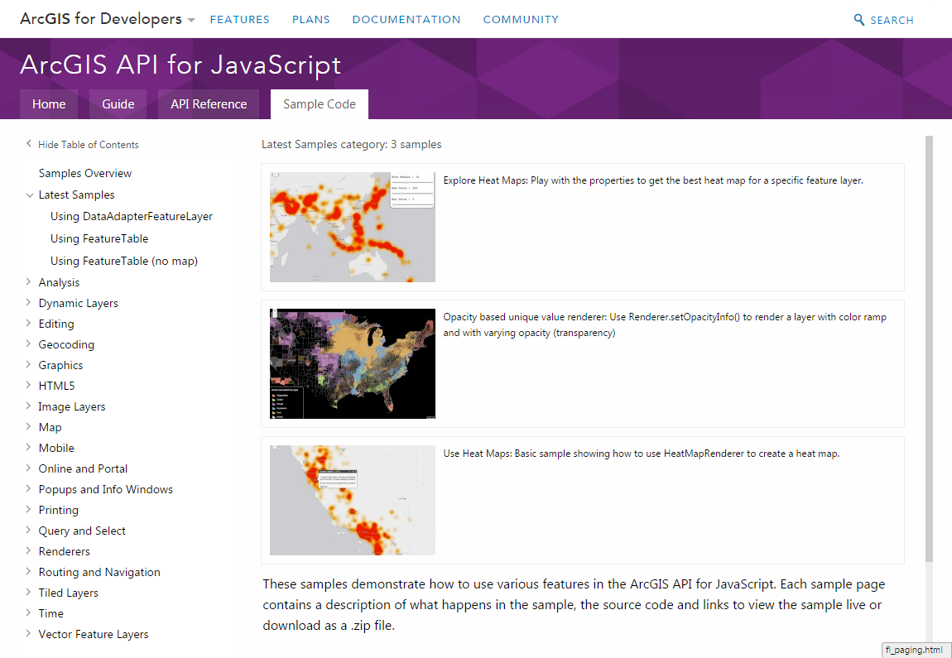Open the Use Heat Maps thumbnail
The width and height of the screenshot is (952, 658).
pyautogui.click(x=352, y=500)
